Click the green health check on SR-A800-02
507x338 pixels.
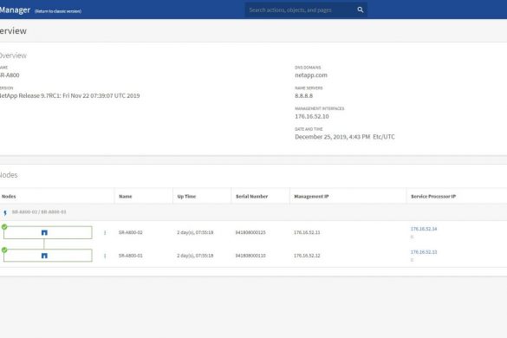pyautogui.click(x=4, y=227)
